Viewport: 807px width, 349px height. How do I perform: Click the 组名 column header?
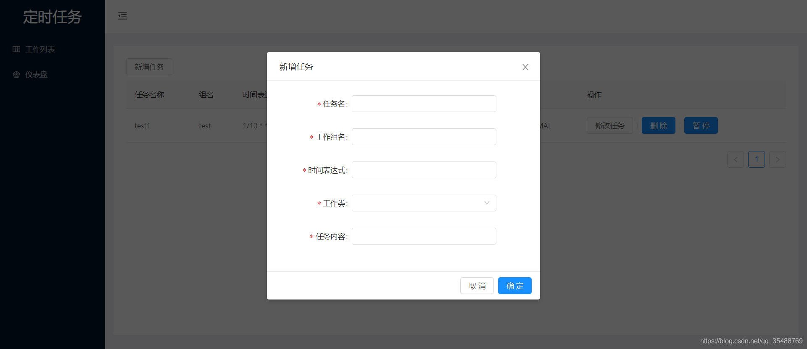click(206, 95)
